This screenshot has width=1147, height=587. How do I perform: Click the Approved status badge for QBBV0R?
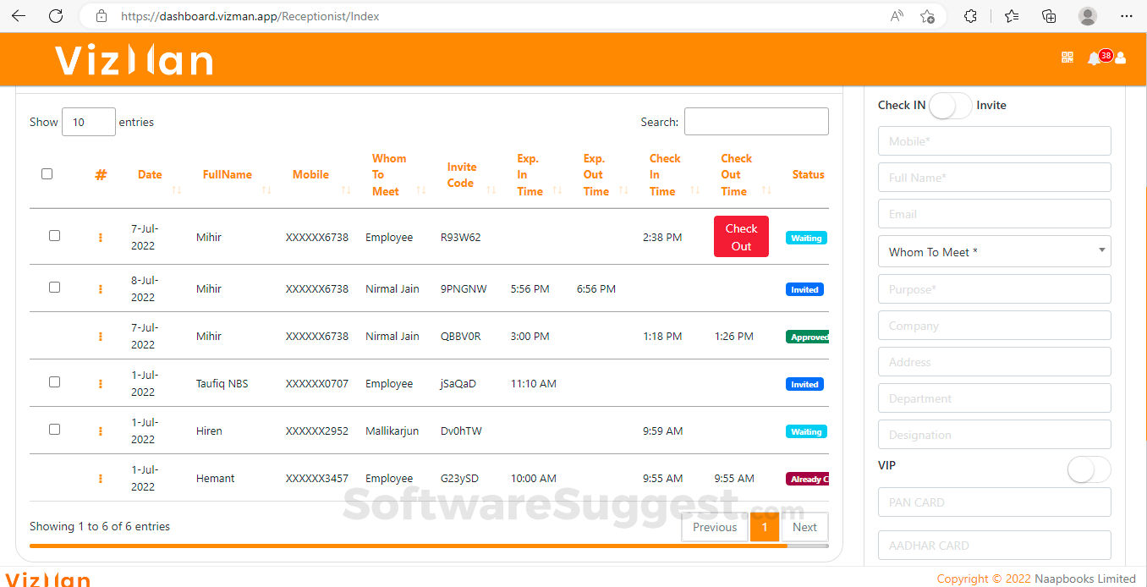[x=808, y=337]
